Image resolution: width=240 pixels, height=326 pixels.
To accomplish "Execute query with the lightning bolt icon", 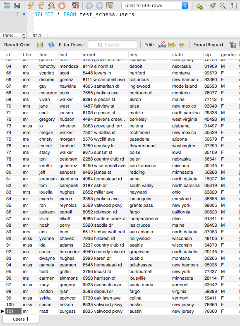I will point(31,5).
